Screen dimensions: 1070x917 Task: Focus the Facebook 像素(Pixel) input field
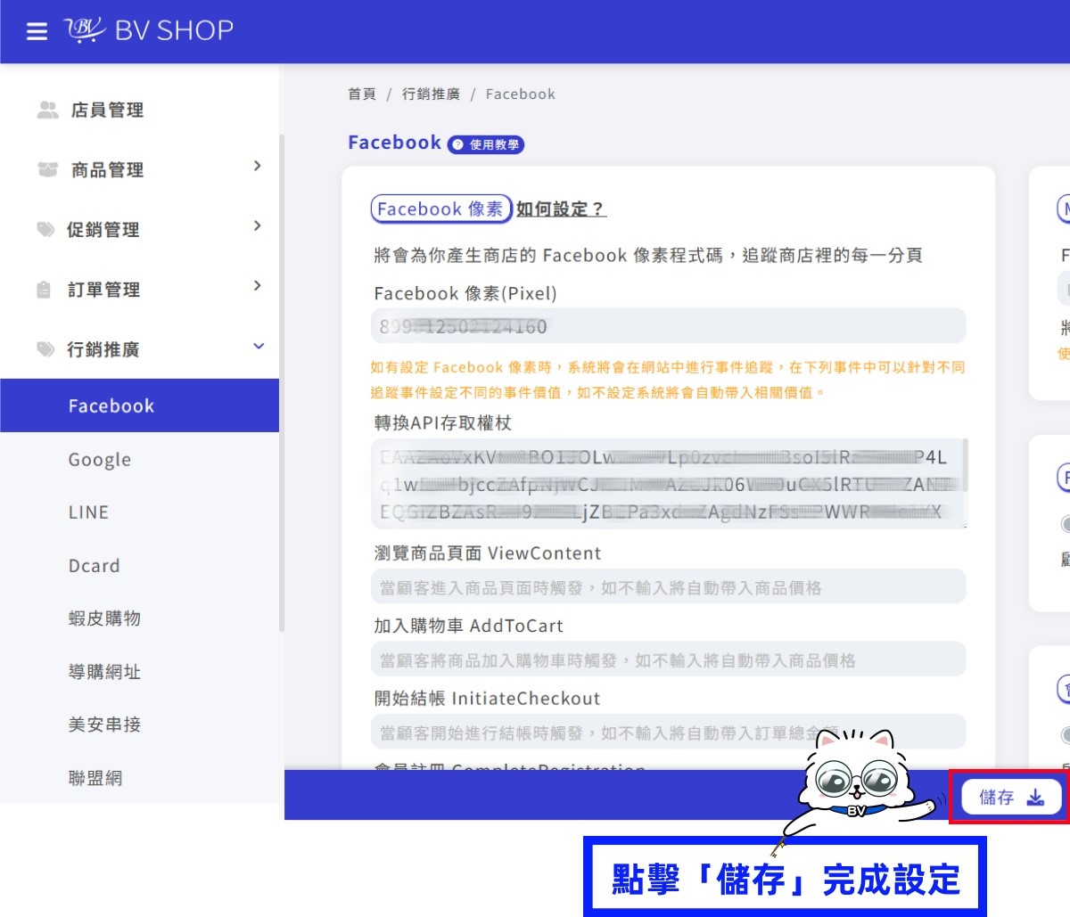tap(668, 326)
